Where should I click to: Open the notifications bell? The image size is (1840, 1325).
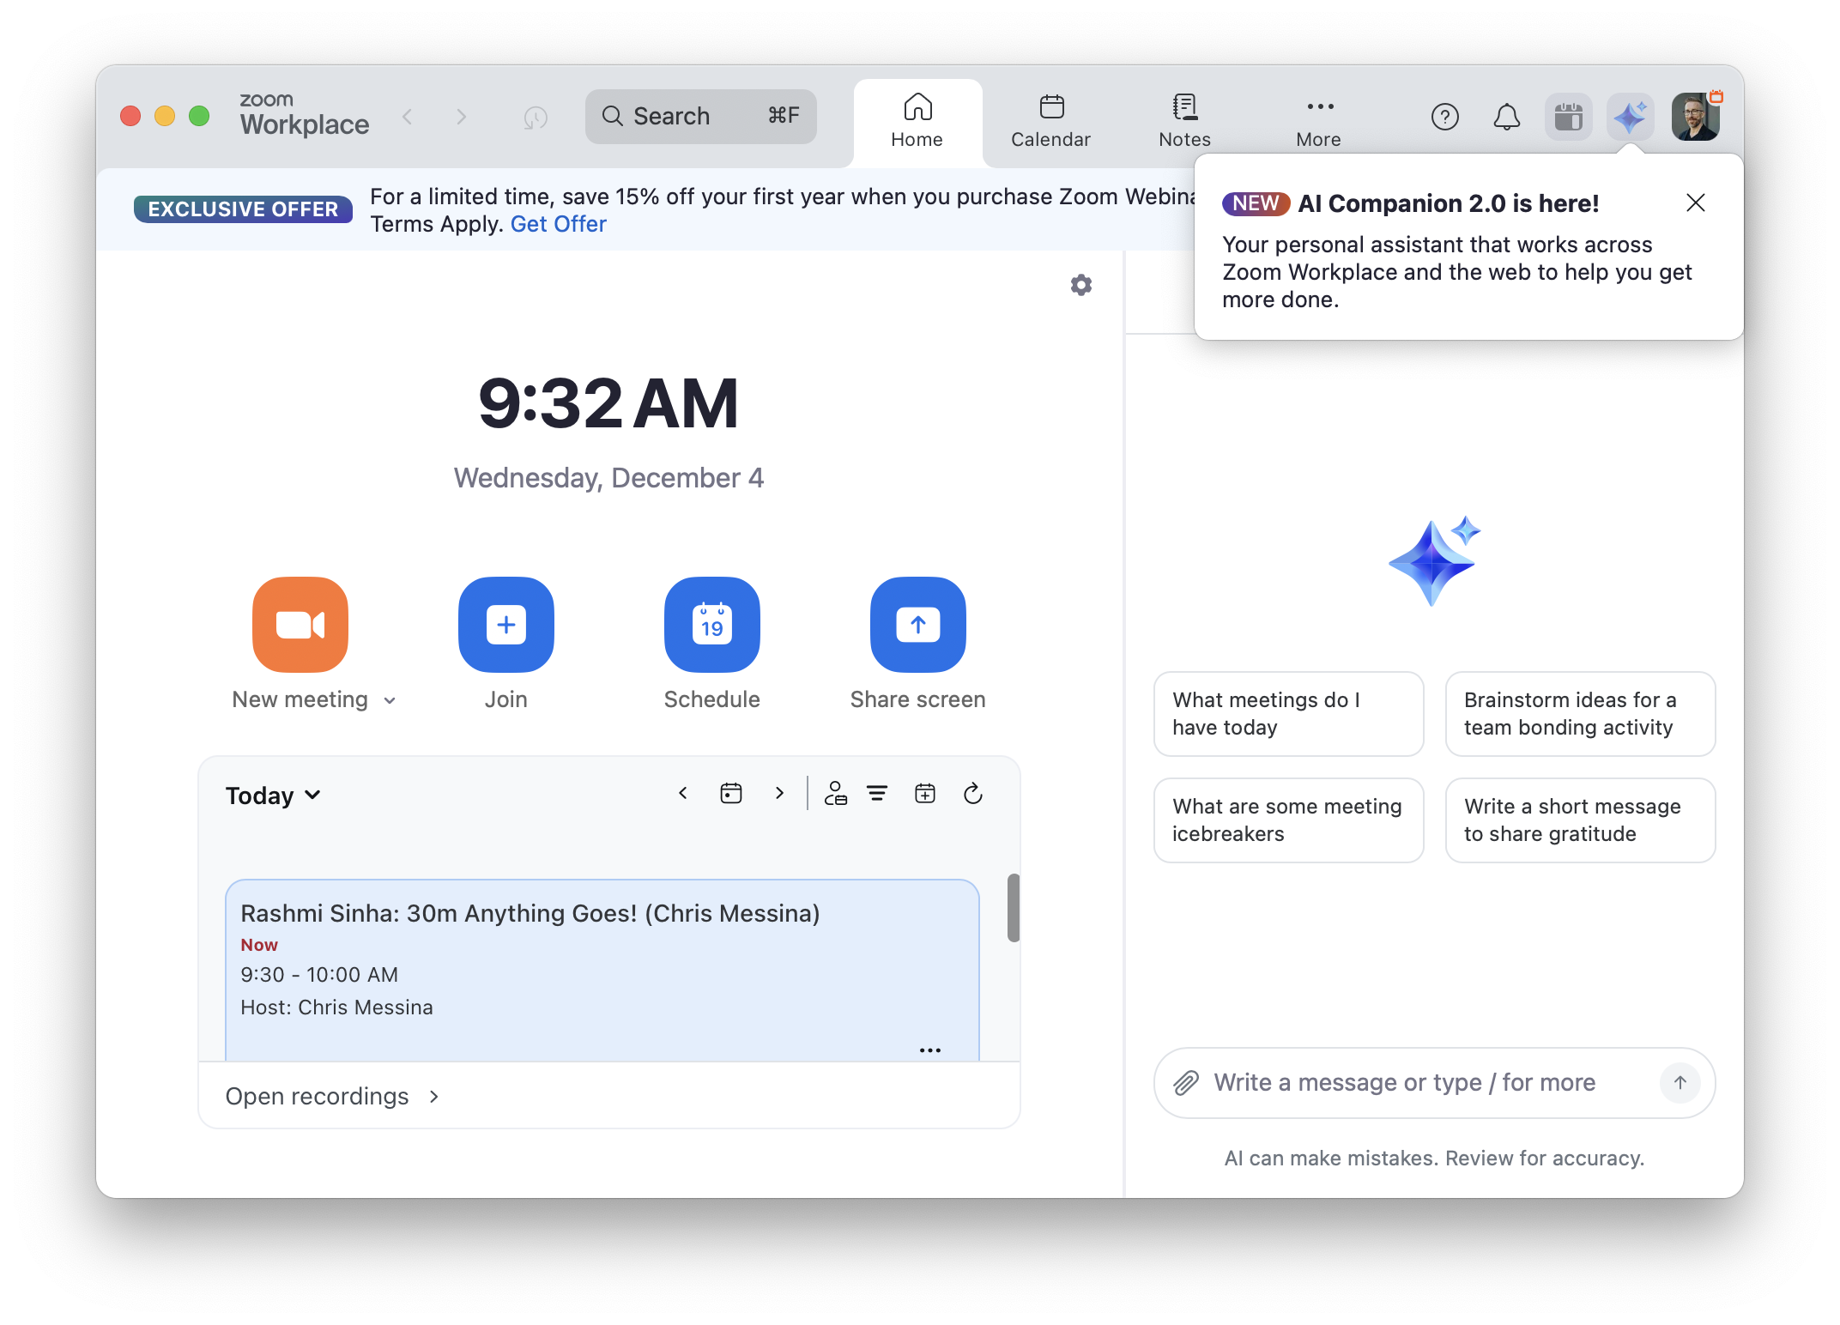pyautogui.click(x=1506, y=117)
